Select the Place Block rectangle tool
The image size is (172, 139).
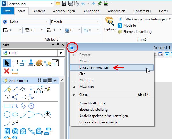pyautogui.click(x=7, y=106)
